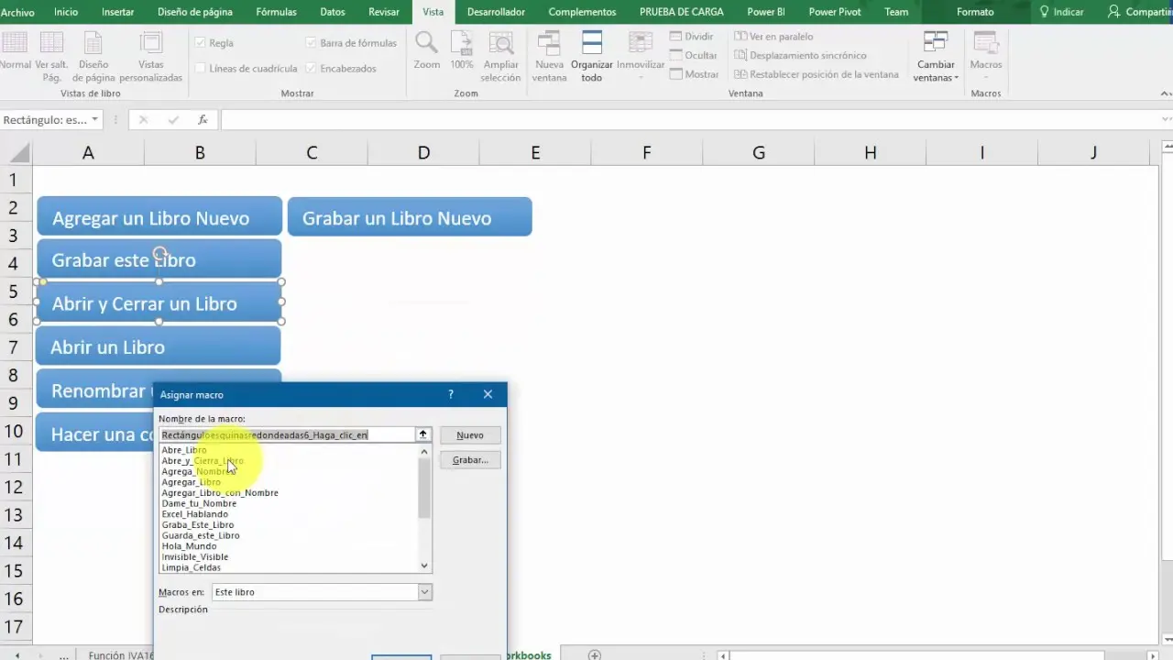Open the Desarrollador ribbon tab
The height and width of the screenshot is (660, 1173).
click(496, 12)
